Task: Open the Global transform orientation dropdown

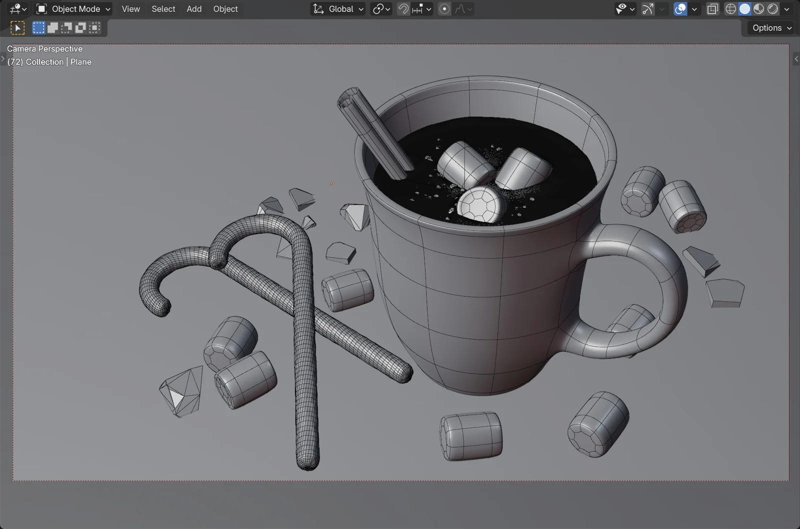Action: pos(337,8)
